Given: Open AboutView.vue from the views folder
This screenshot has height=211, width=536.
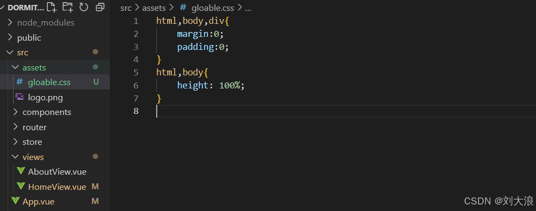Looking at the screenshot, I should pyautogui.click(x=57, y=172).
